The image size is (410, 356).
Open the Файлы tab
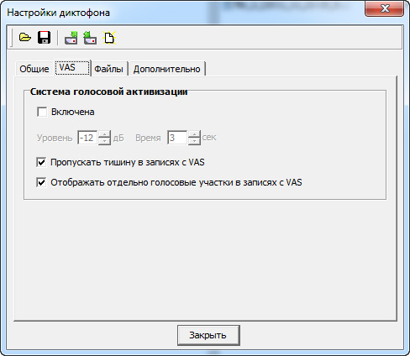tap(109, 69)
